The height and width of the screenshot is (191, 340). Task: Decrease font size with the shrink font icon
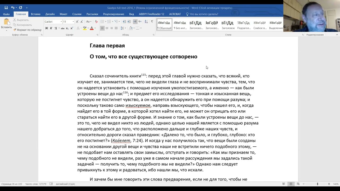(x=81, y=21)
